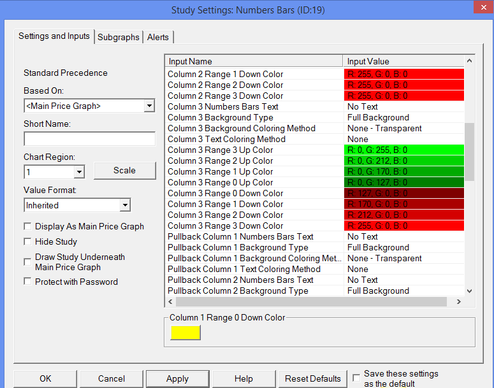Screen dimensions: 494x388
Task: Click the horizontal scroll right arrow
Action: [459, 302]
